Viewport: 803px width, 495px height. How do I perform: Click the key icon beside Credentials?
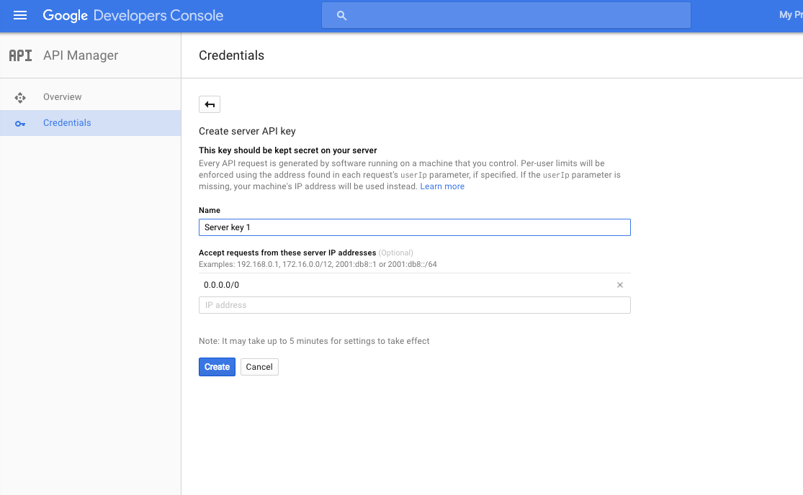[20, 123]
